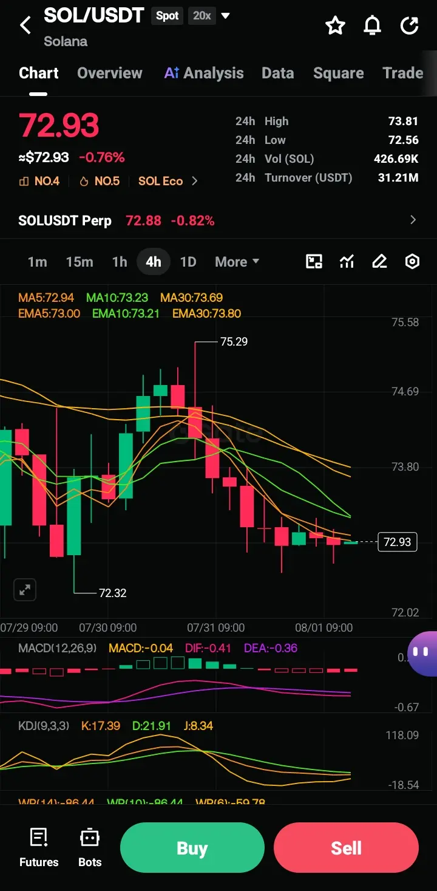The width and height of the screenshot is (437, 891).
Task: Tap the 24h Turnover value 31.21M
Action: [x=399, y=177]
